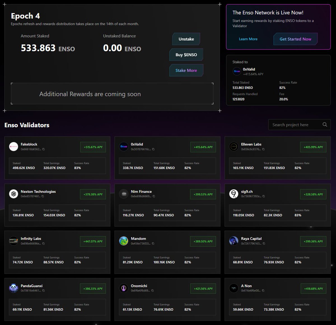Click the A Non validator logo
Screen dimensions: 336x325
click(234, 288)
